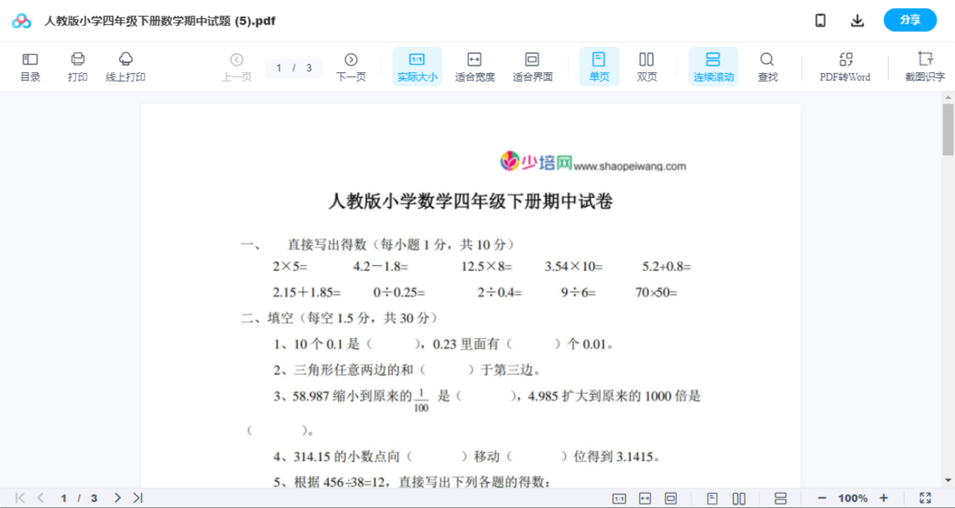Start 线上打印 online printing
The width and height of the screenshot is (955, 508).
tap(125, 66)
